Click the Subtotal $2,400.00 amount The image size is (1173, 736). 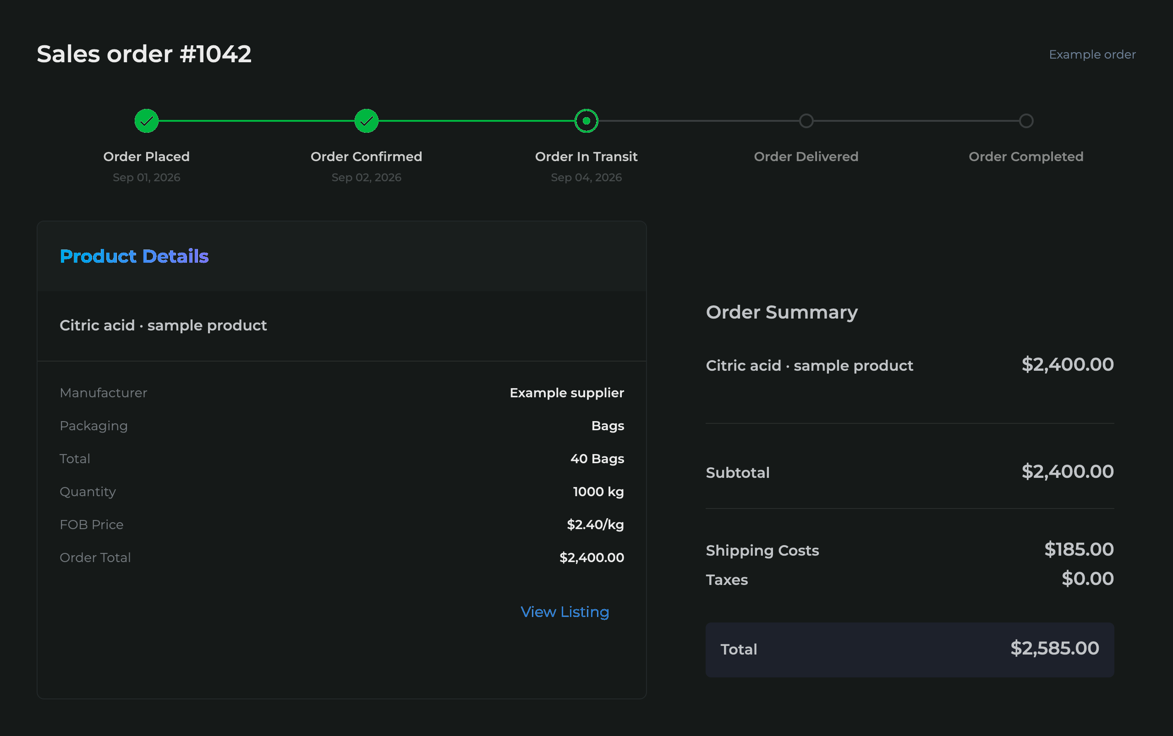tap(1068, 471)
